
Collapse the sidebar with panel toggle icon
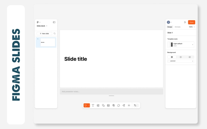tap(54, 22)
